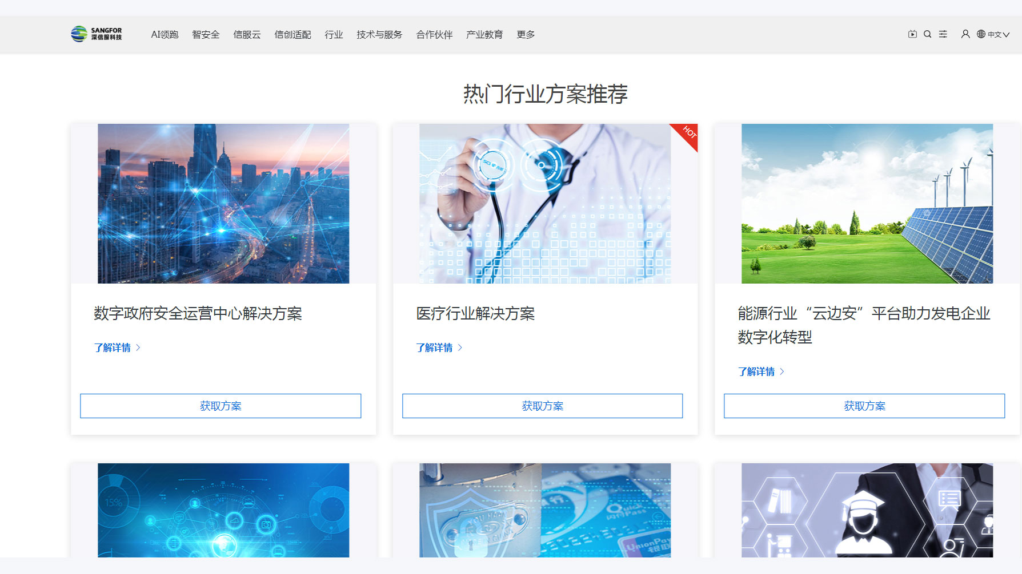The image size is (1022, 574).
Task: Click arrow beside medical 了解详情 link
Action: (x=460, y=347)
